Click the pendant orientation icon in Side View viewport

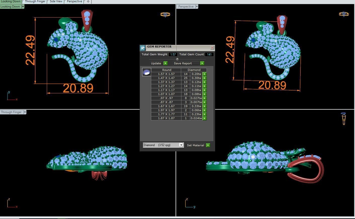click(344, 119)
